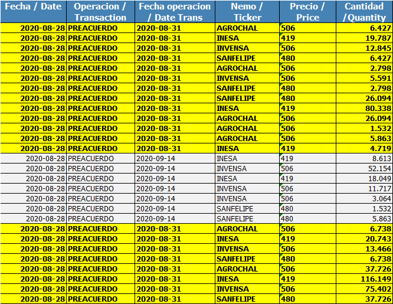
Task: Select the quantity cell 20.743
Action: (x=365, y=239)
